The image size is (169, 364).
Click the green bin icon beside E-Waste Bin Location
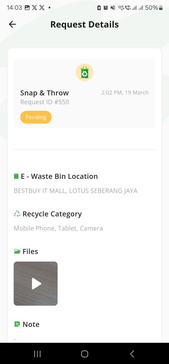coord(16,176)
